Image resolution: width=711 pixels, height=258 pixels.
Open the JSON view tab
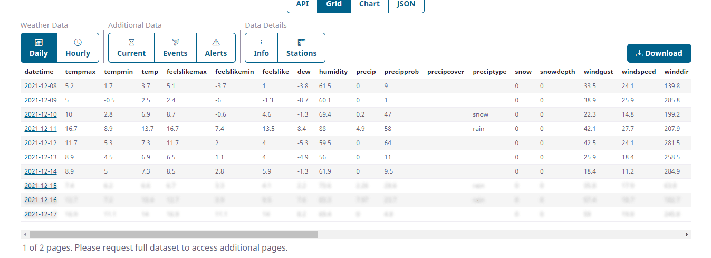click(406, 4)
